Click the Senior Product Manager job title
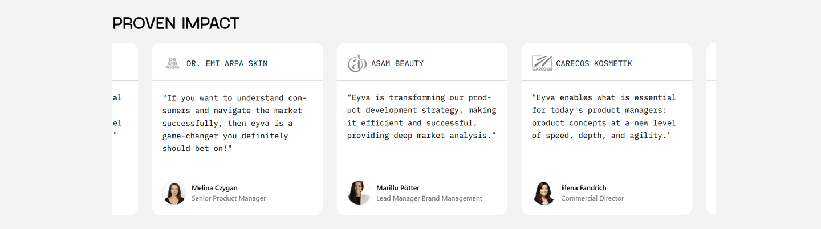The image size is (821, 229). [x=229, y=198]
